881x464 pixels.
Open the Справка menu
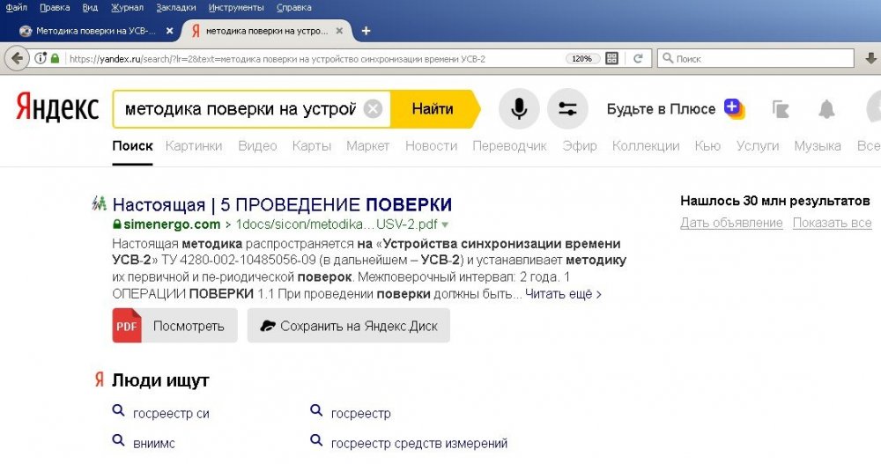pyautogui.click(x=294, y=7)
